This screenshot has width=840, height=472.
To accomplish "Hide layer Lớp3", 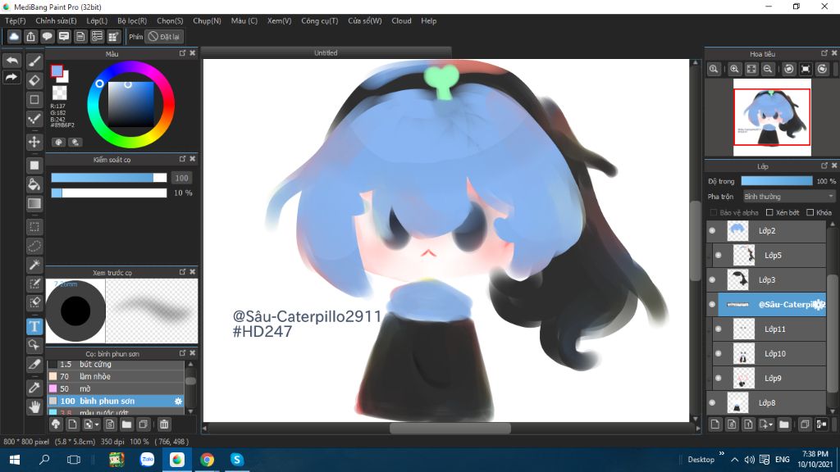I will coord(712,280).
